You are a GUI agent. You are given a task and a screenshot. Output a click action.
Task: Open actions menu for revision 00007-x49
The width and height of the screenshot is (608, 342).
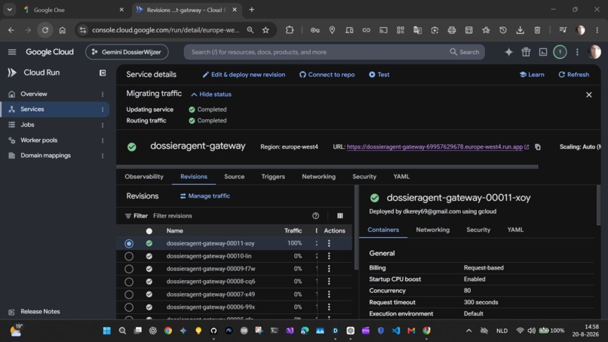pos(329,294)
